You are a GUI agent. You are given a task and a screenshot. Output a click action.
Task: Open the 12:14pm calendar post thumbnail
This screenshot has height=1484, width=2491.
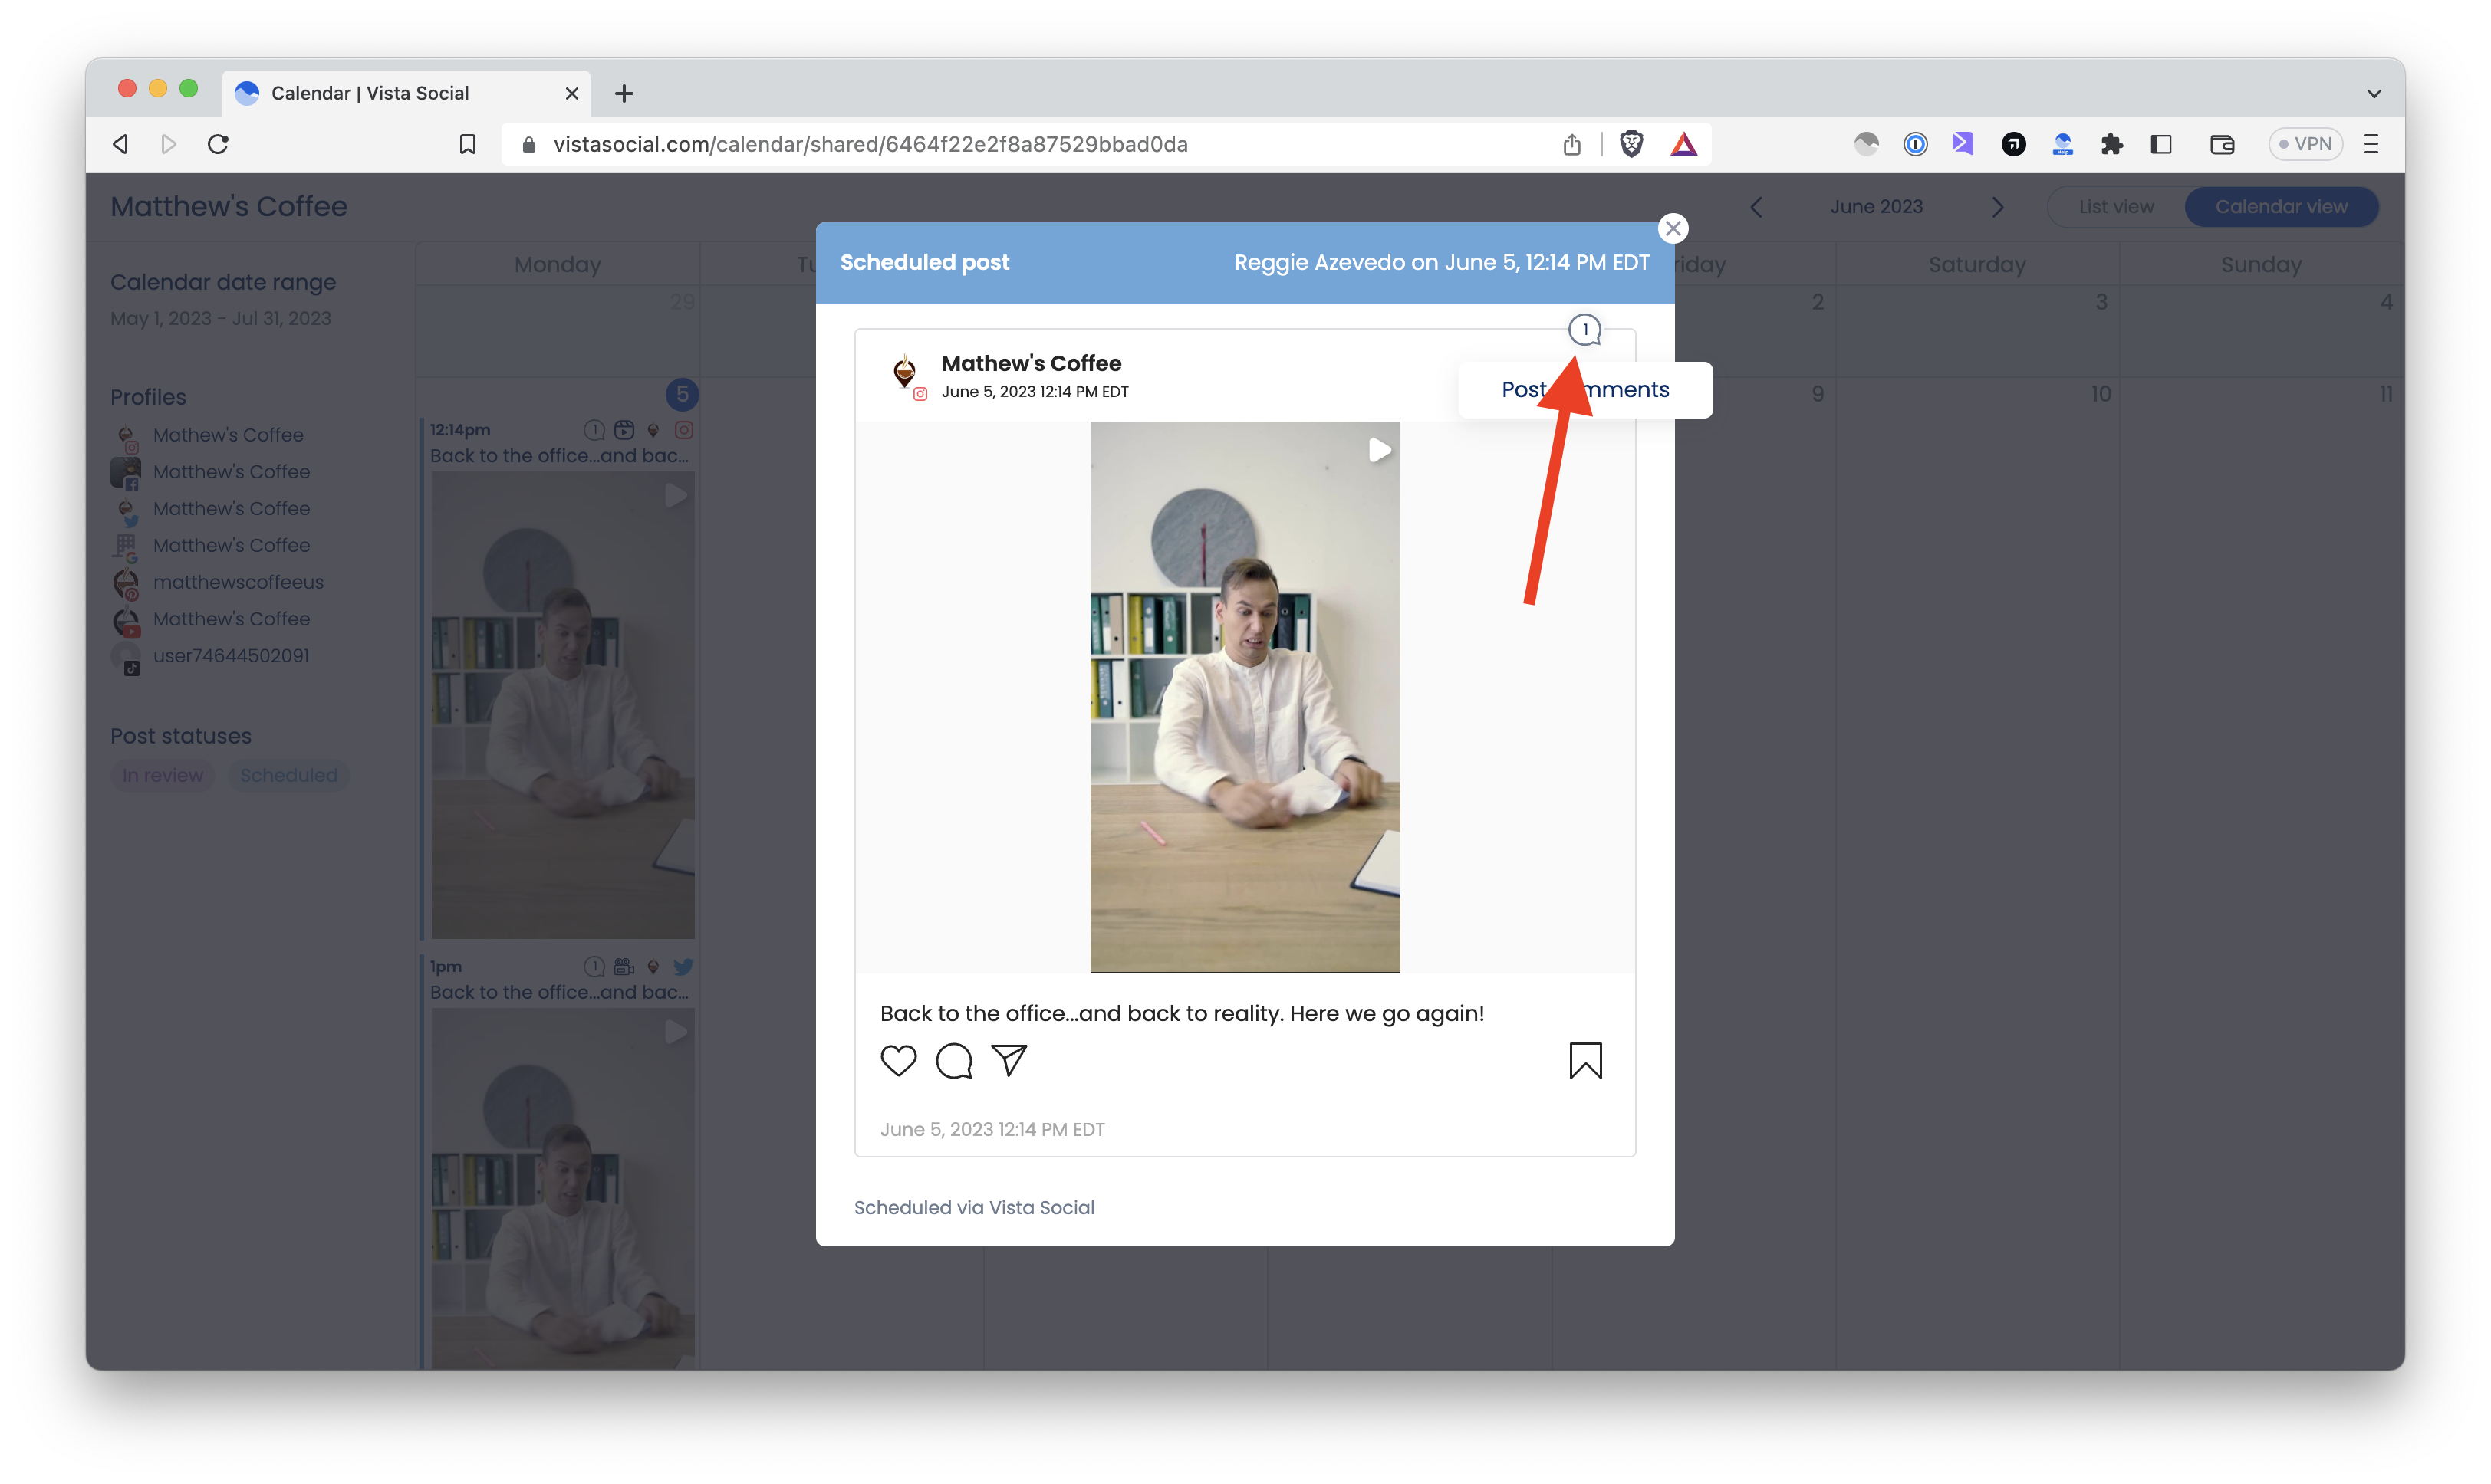coord(562,706)
